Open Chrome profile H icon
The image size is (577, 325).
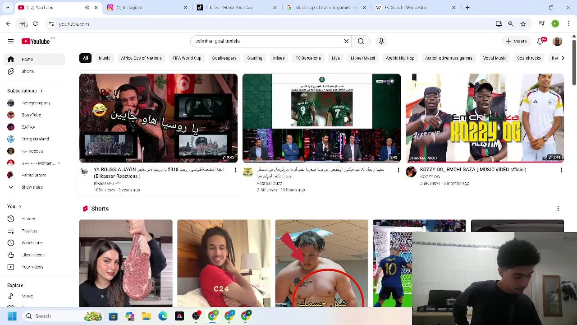click(x=555, y=24)
